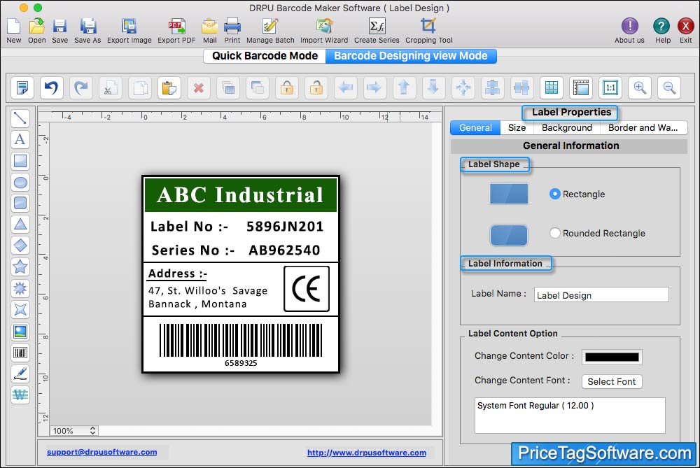Click the Redo arrow icon
This screenshot has width=700, height=468.
click(80, 87)
